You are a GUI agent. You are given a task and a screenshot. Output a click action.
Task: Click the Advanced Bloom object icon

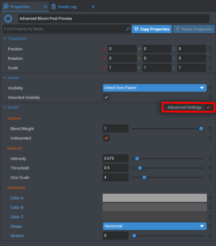(9, 19)
